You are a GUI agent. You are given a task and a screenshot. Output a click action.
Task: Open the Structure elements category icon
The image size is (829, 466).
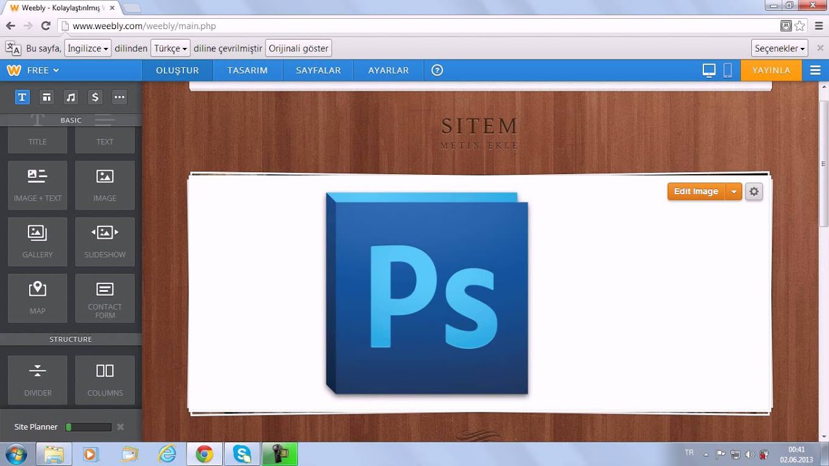[x=47, y=97]
